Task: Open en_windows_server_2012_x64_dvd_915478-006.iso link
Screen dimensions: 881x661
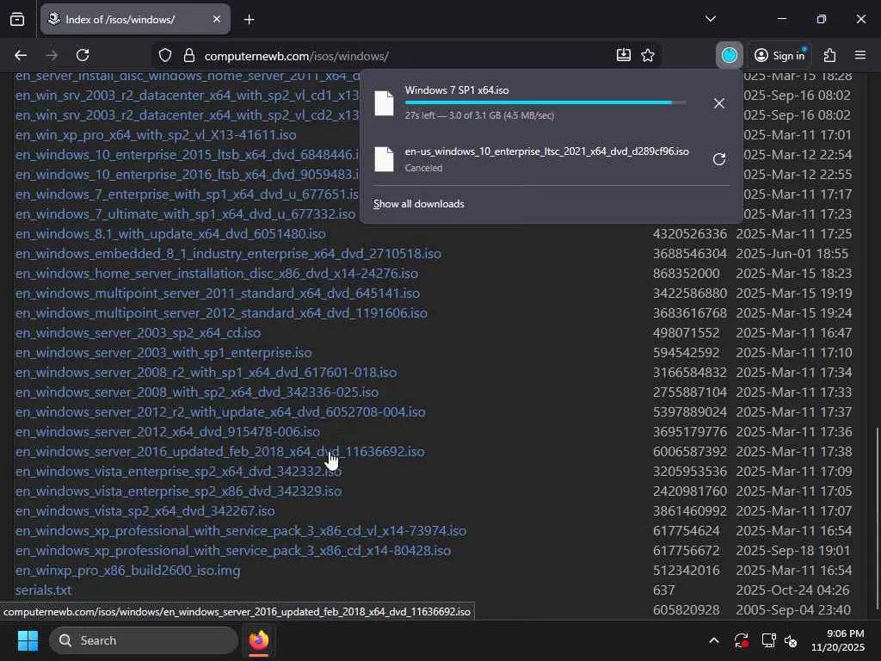Action: 168,432
